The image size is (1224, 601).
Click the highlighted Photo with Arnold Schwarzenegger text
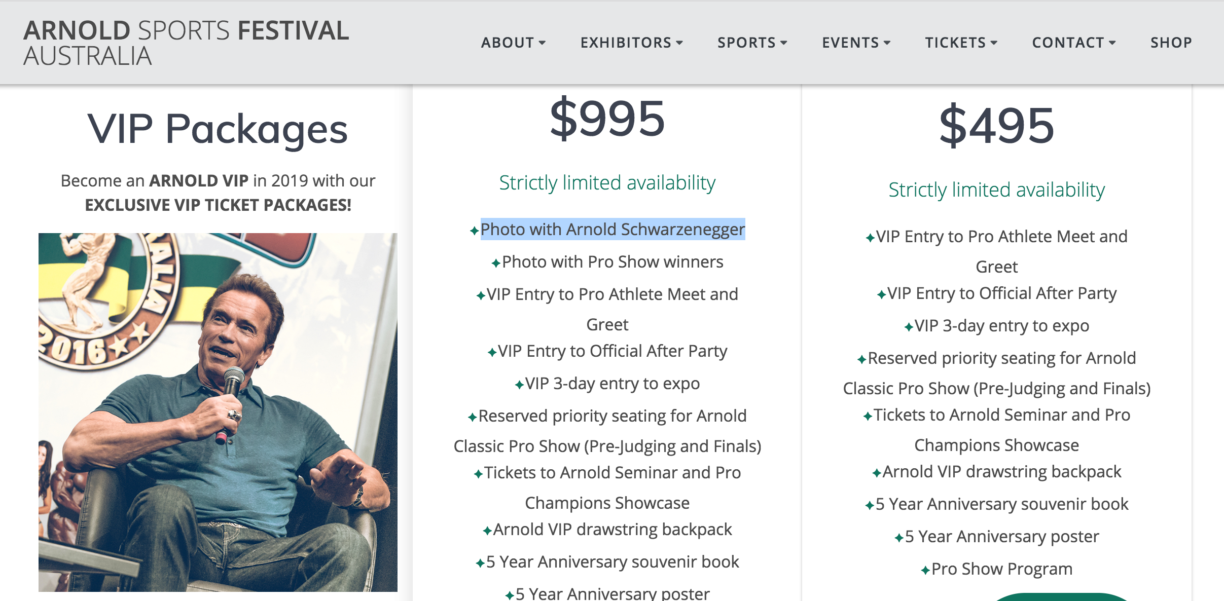tap(613, 229)
